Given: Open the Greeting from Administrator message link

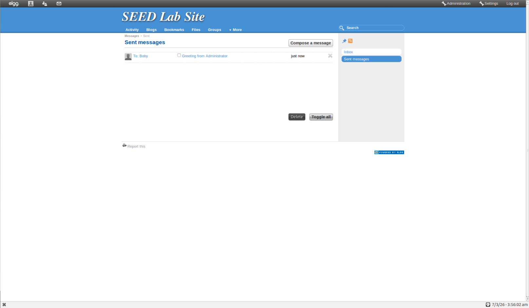Looking at the screenshot, I should 205,56.
